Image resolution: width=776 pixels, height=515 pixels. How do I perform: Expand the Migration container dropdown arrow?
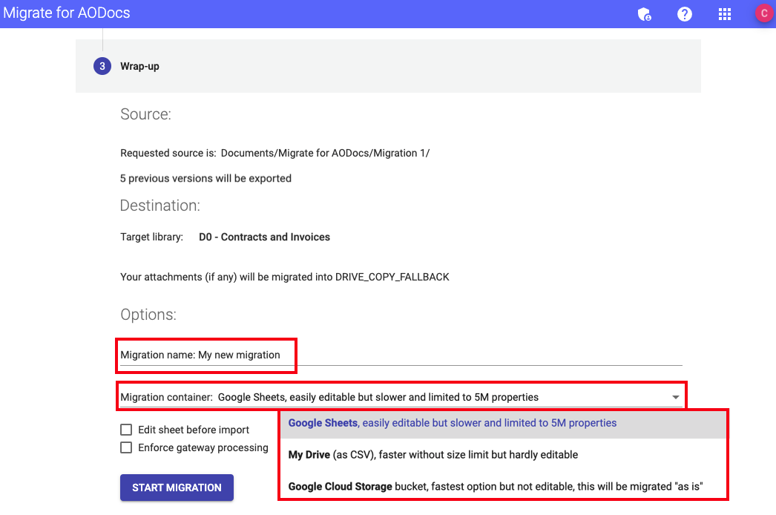point(676,397)
